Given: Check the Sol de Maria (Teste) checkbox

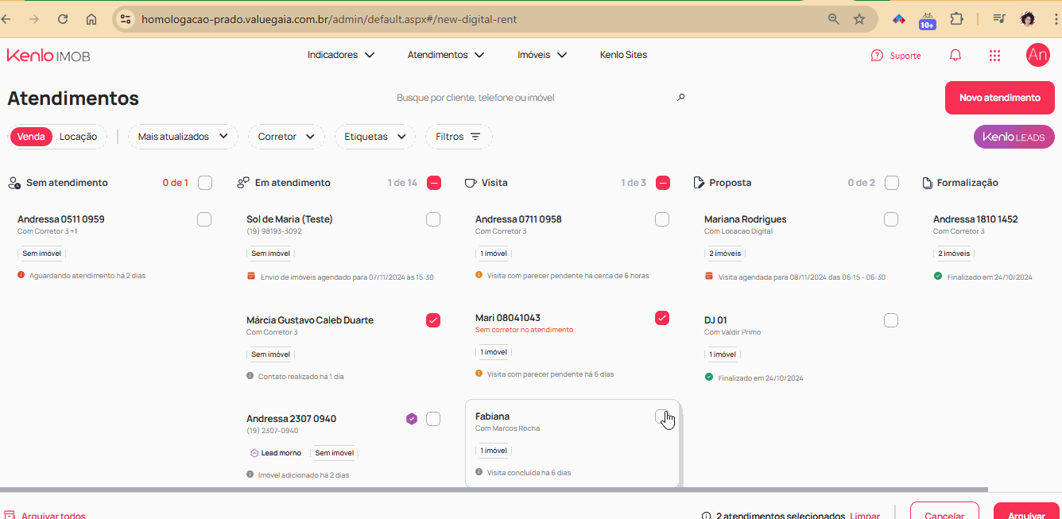Looking at the screenshot, I should point(433,219).
